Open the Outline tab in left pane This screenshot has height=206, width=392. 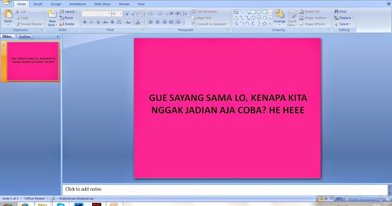(24, 36)
